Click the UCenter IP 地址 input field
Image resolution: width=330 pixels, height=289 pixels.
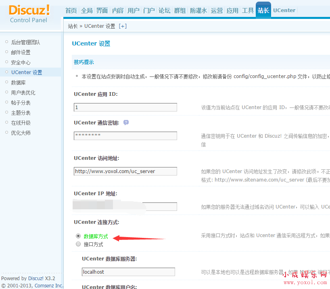pos(125,206)
